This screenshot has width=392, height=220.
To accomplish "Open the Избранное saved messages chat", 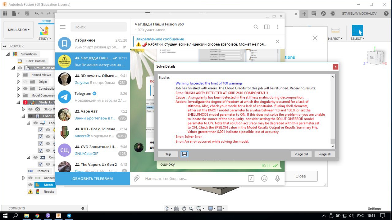I will (x=92, y=43).
